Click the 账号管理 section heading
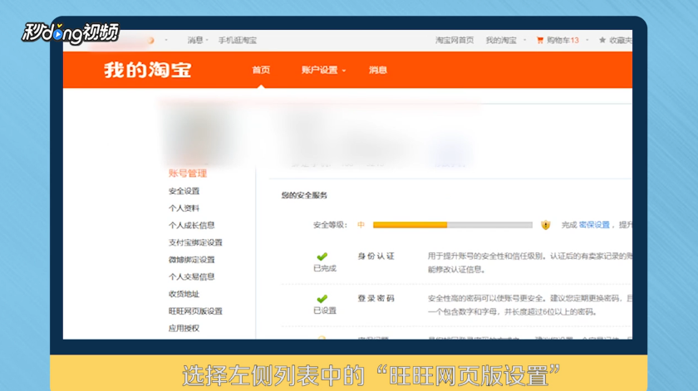This screenshot has height=391, width=698. tap(188, 174)
